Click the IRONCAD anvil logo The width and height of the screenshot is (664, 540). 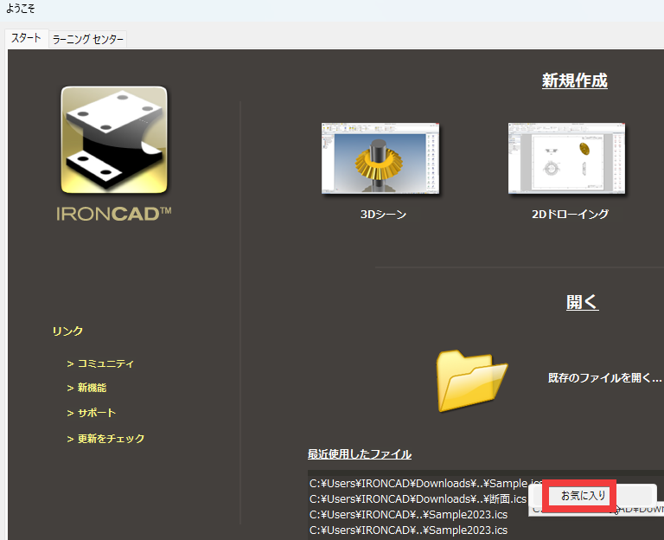114,140
